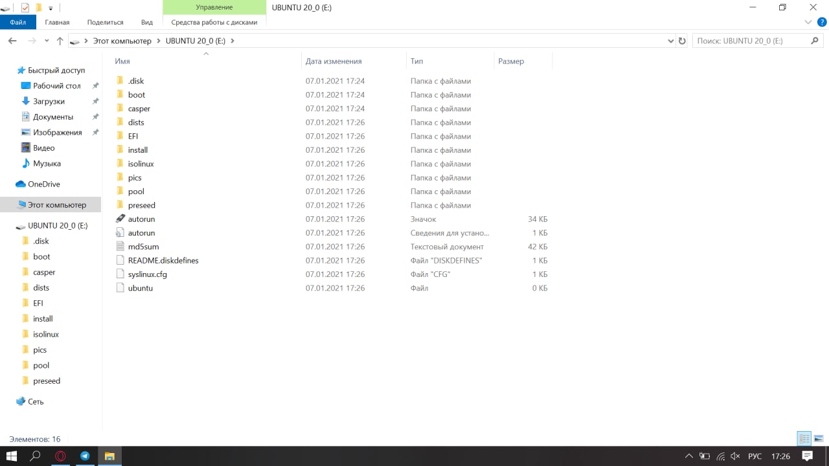Select the dists folder in file list
This screenshot has width=829, height=466.
[x=136, y=122]
